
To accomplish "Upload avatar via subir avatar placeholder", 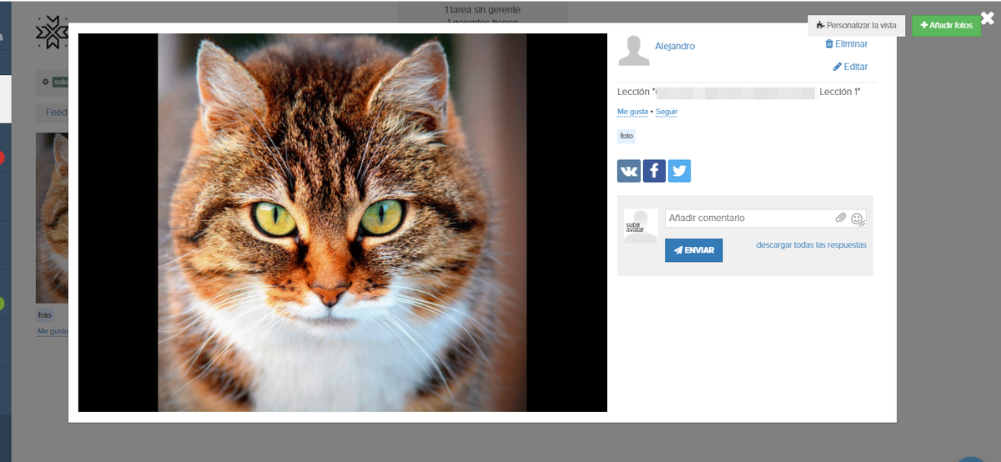I will (641, 227).
